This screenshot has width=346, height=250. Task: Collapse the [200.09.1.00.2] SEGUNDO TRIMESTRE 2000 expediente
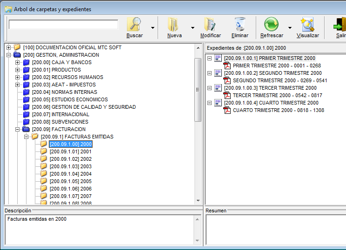click(x=209, y=73)
